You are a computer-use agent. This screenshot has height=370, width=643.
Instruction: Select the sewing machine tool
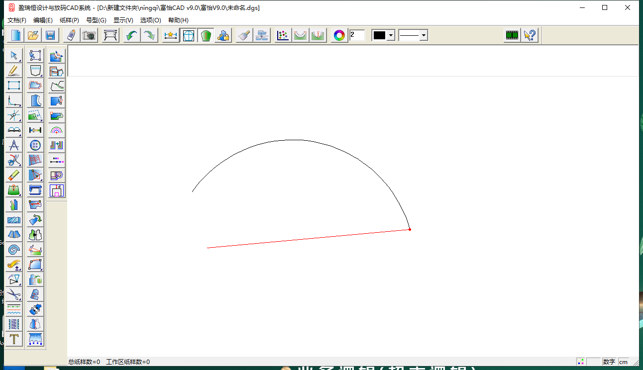(35, 190)
